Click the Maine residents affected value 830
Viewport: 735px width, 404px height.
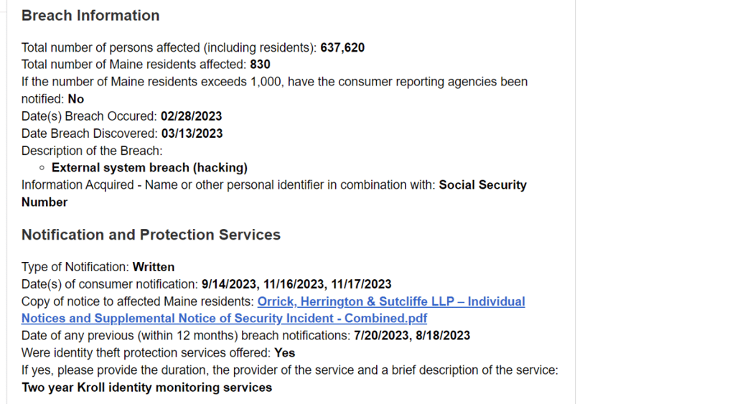point(260,64)
